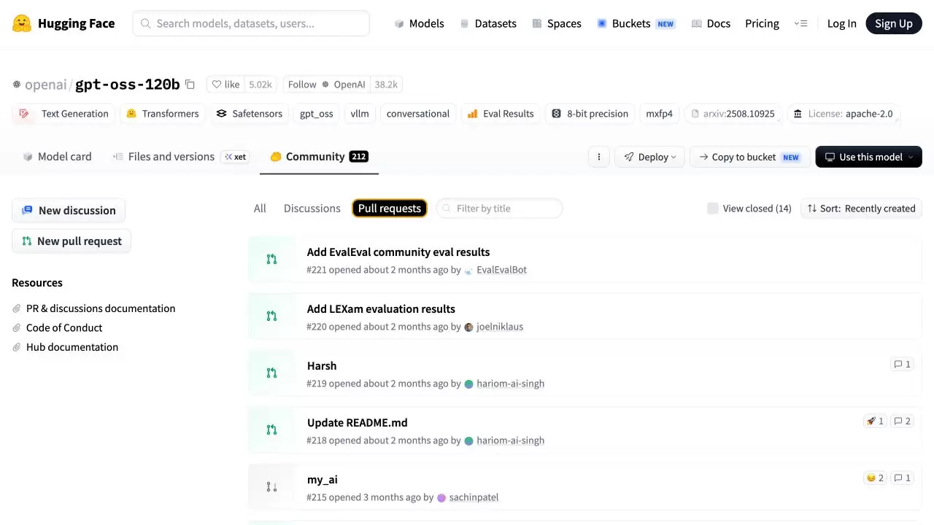
Task: Click the rocket reaction on Update README.md
Action: pyautogui.click(x=874, y=421)
